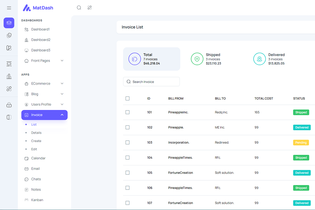The image size is (315, 210).
Task: Click the BILL FROM column header
Action: (x=176, y=98)
